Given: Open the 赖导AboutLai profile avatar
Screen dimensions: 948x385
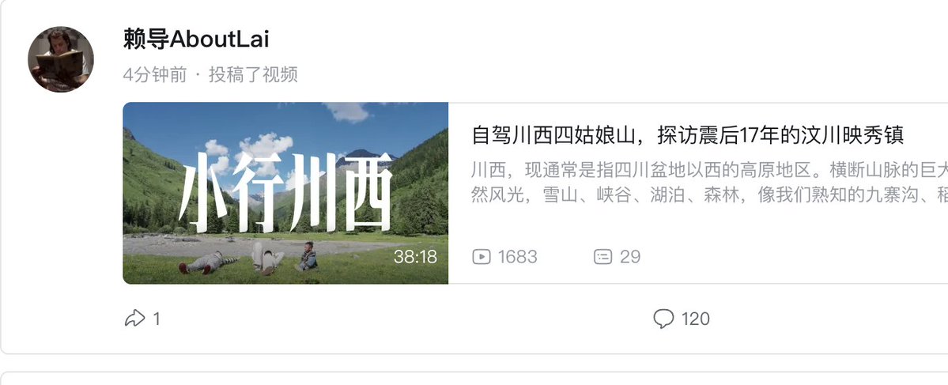Looking at the screenshot, I should coord(60,59).
